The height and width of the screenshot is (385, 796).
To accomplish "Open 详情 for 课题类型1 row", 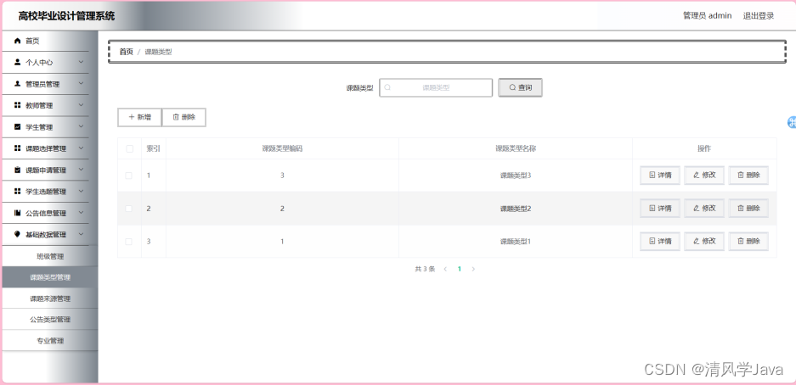I will pyautogui.click(x=660, y=241).
